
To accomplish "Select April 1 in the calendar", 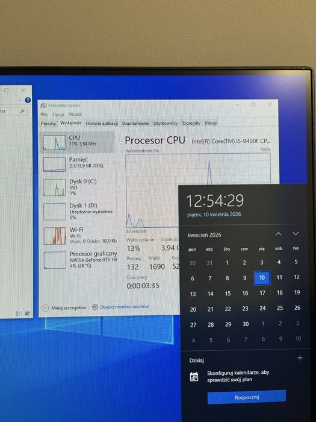I will coord(227,262).
